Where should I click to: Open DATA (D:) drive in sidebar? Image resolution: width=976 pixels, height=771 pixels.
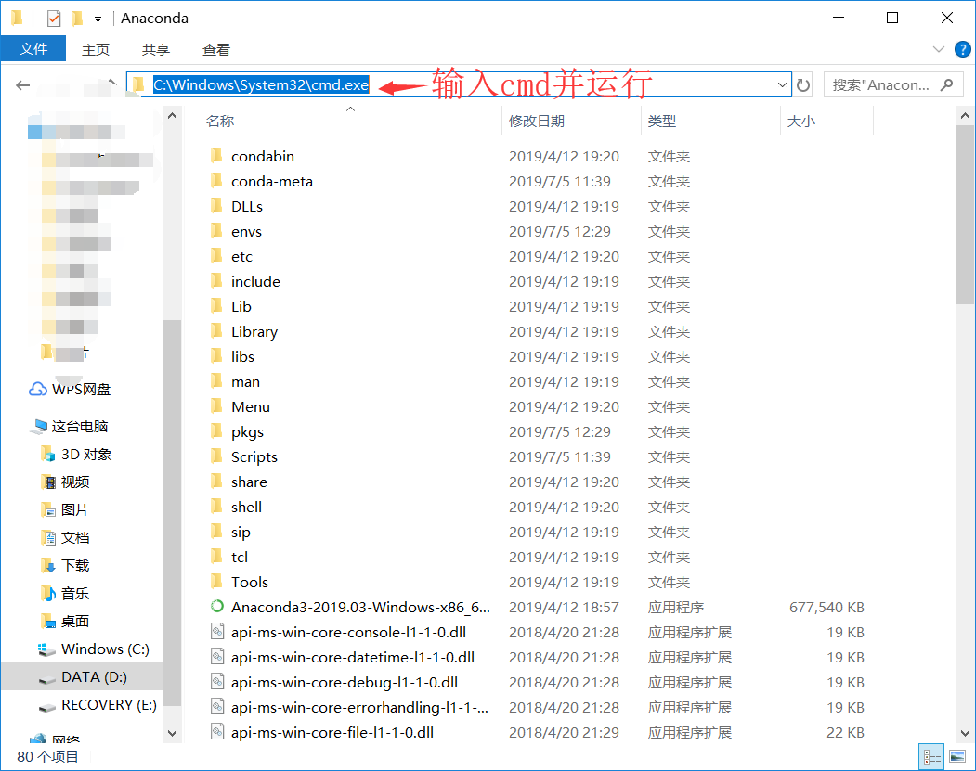(x=94, y=677)
